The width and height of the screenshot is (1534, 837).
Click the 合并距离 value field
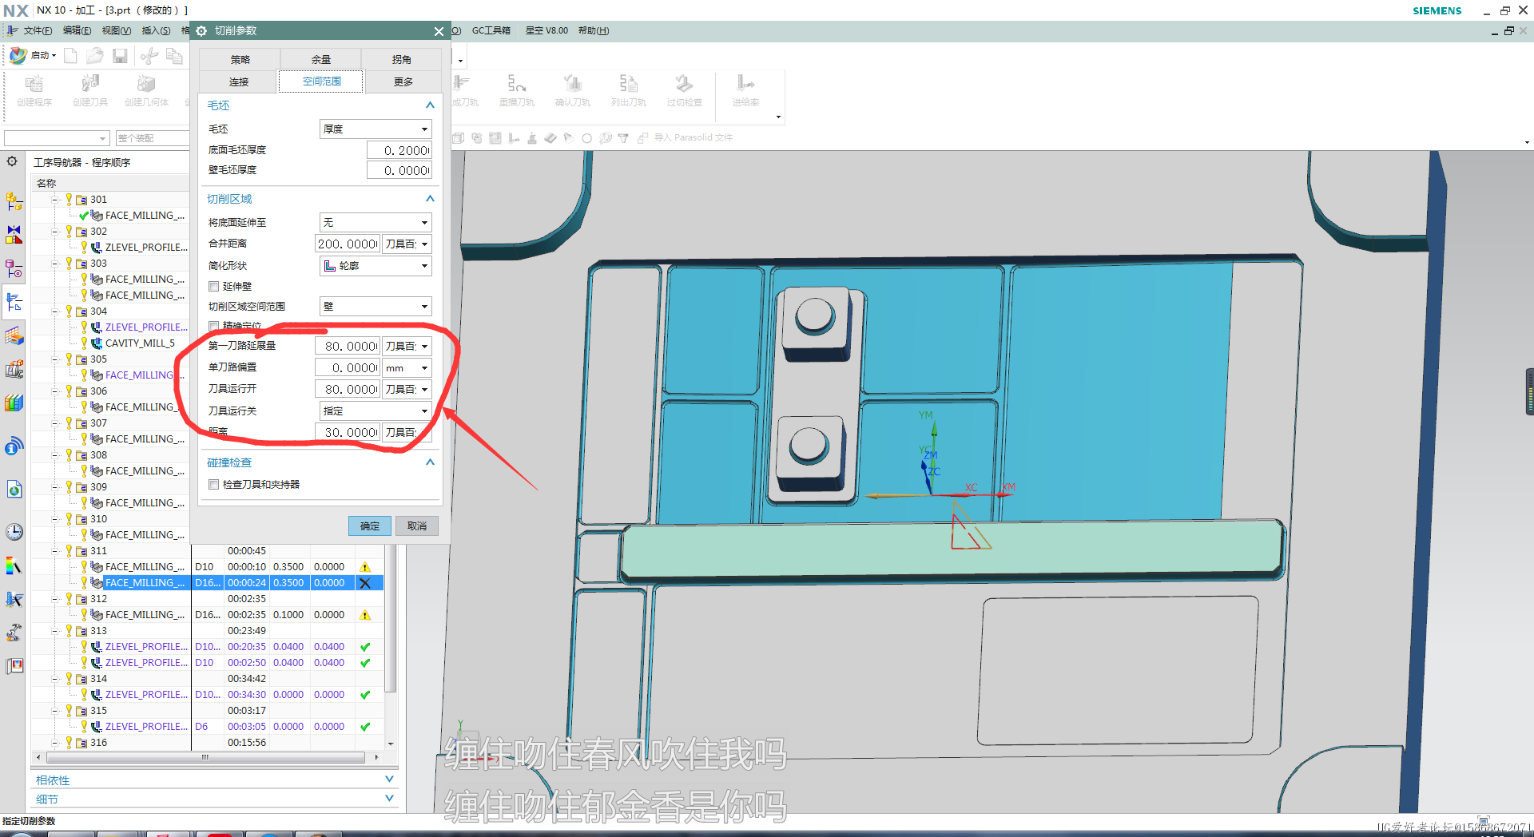coord(348,244)
